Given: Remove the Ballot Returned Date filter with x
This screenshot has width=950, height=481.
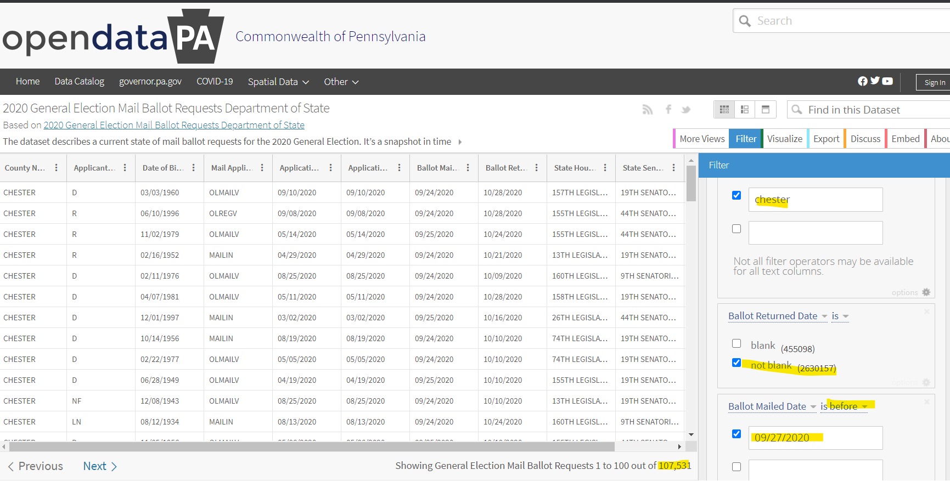Looking at the screenshot, I should tap(927, 312).
